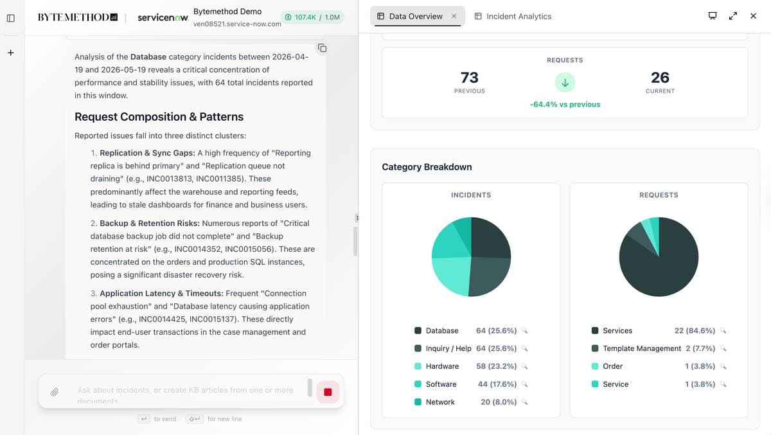Expand the panel to fullscreen

coord(733,16)
